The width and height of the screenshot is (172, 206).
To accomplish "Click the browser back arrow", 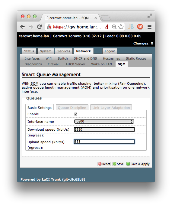I will (x=23, y=27).
